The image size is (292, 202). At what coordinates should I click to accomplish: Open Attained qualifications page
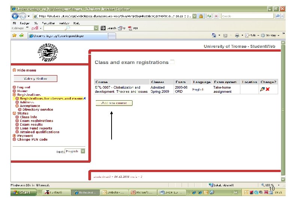point(39,132)
